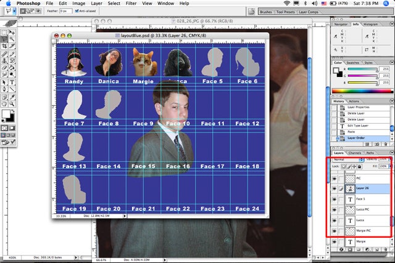Open the blend mode Normal dropdown

[348, 160]
